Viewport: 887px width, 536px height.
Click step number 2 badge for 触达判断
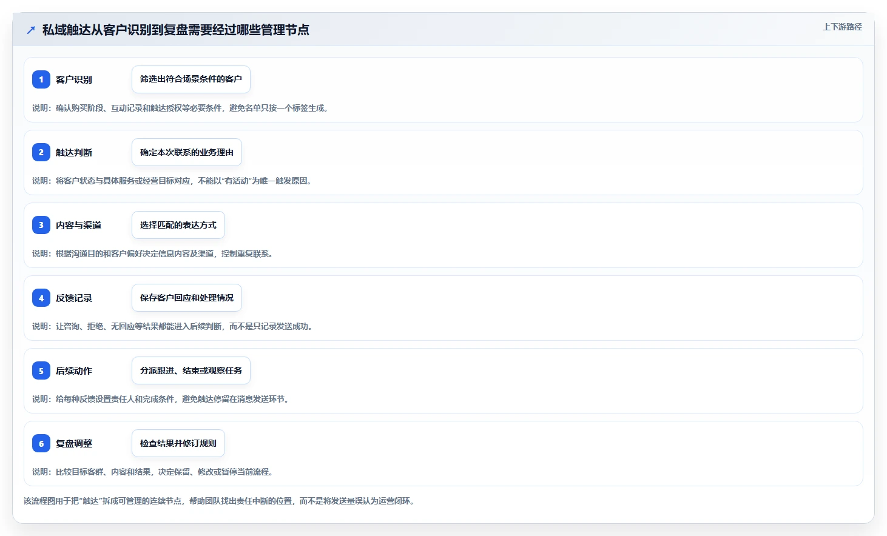tap(41, 152)
